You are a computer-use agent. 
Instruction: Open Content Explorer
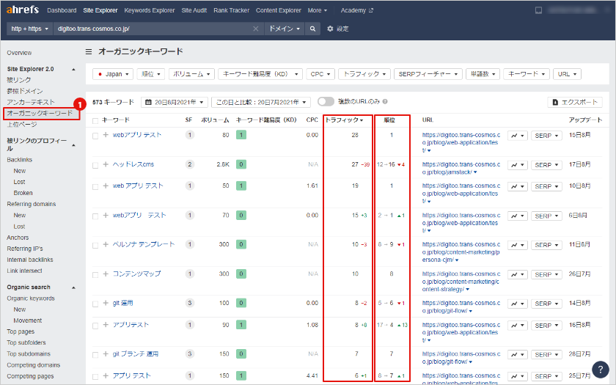[x=279, y=10]
